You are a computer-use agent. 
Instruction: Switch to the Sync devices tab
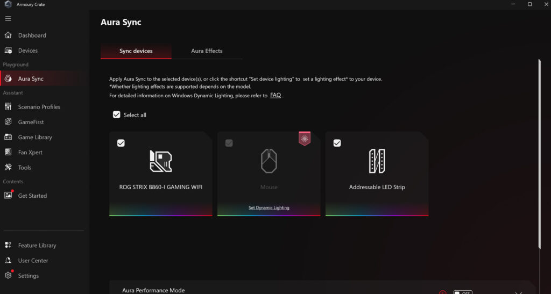[x=136, y=51]
